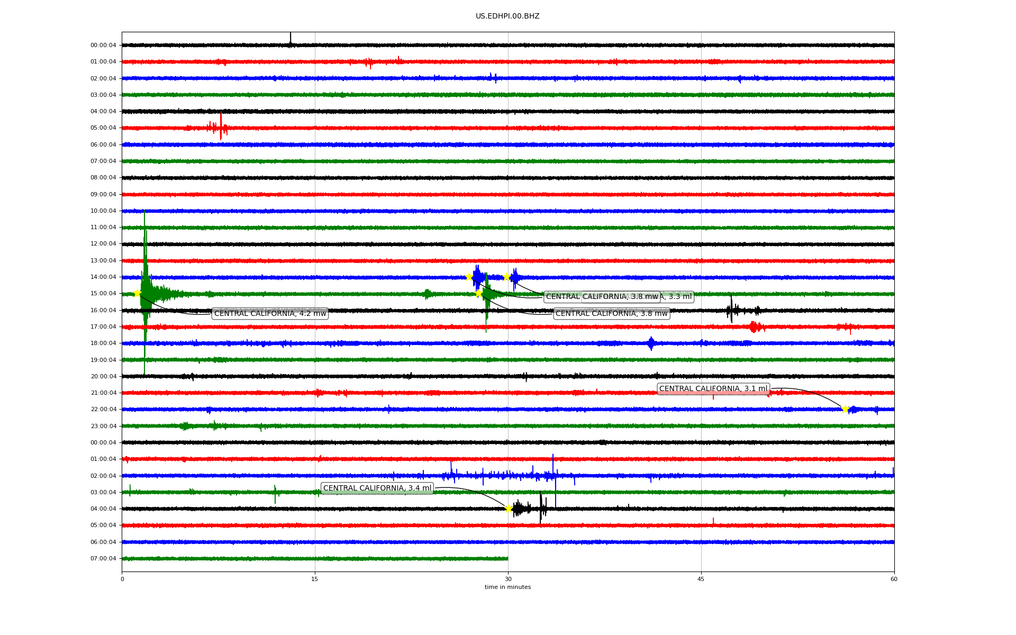Select the CENTRAL CALIFORNIA, 4.2 mw label
The image size is (1016, 635).
270,314
